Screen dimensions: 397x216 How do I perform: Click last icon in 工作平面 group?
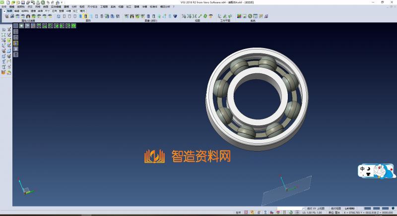pos(230,16)
